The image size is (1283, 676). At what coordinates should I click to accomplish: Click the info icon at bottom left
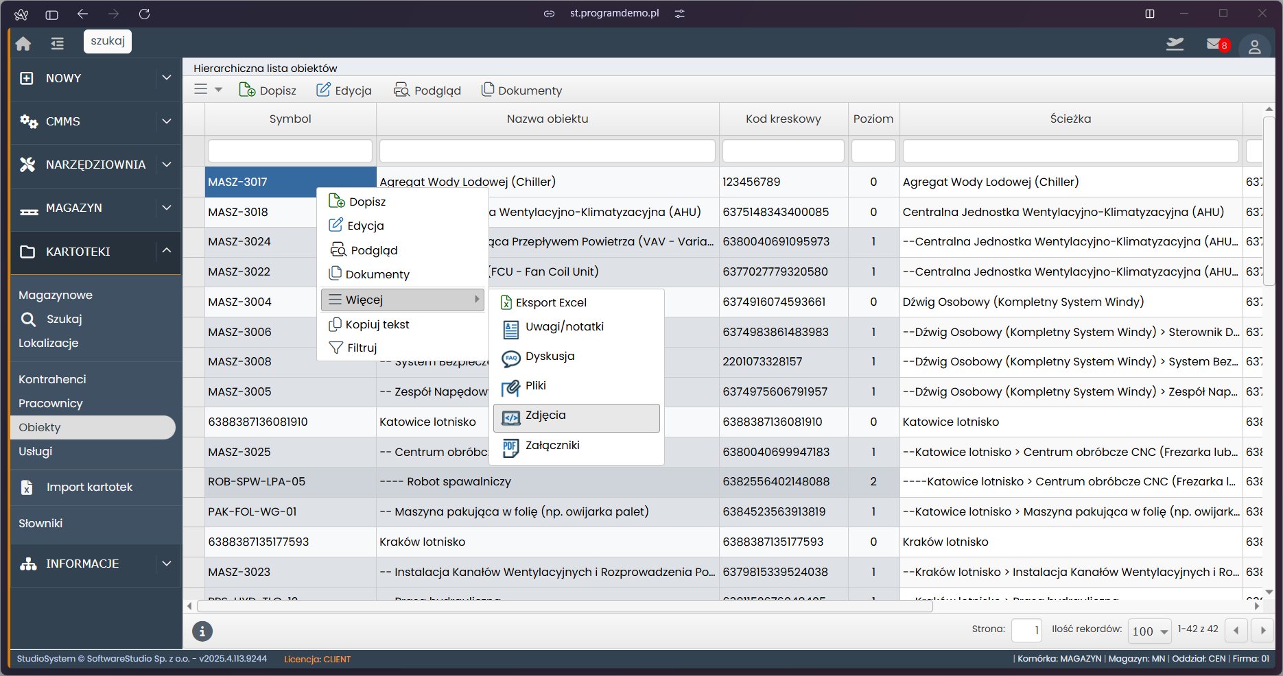point(202,631)
